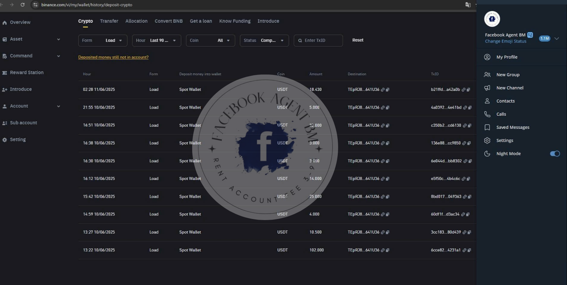567x285 pixels.
Task: Expand Telegram account list chevron
Action: click(557, 38)
